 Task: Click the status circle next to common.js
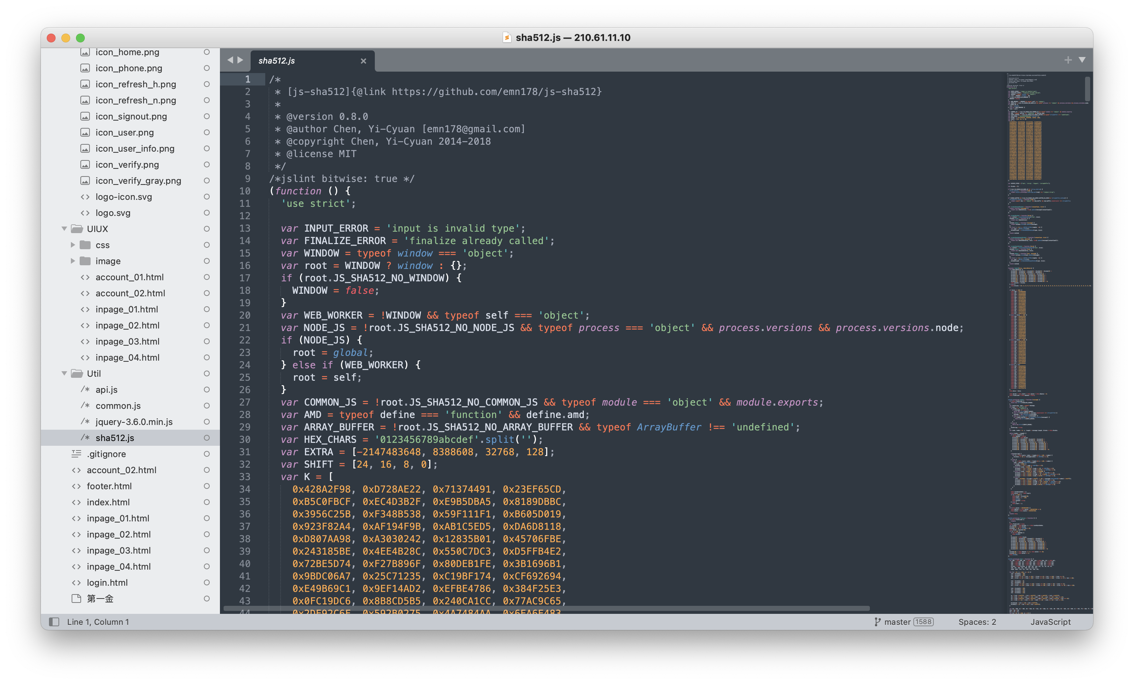tap(207, 406)
